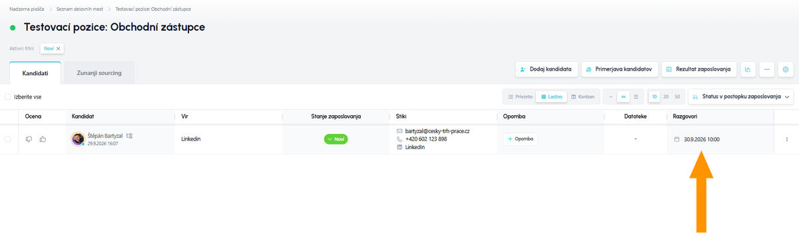This screenshot has height=247, width=799.
Task: Open the Novi status dropdown badge
Action: pyautogui.click(x=336, y=139)
